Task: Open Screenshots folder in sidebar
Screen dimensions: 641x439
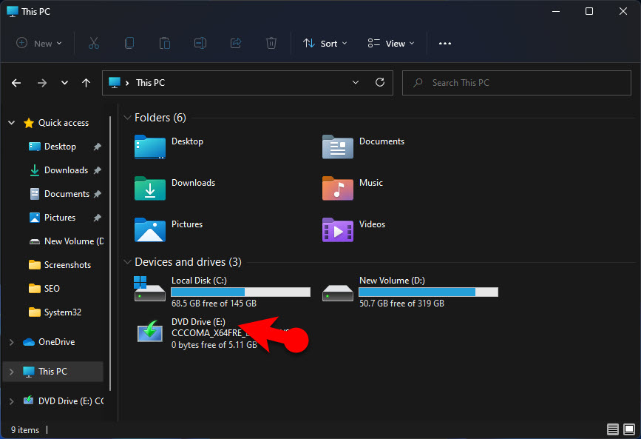Action: [x=60, y=265]
